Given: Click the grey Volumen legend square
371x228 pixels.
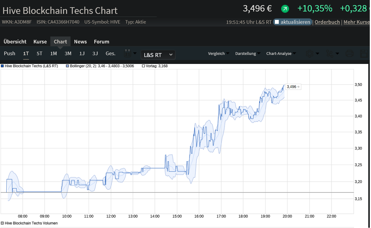Looking at the screenshot, I should pos(2,223).
